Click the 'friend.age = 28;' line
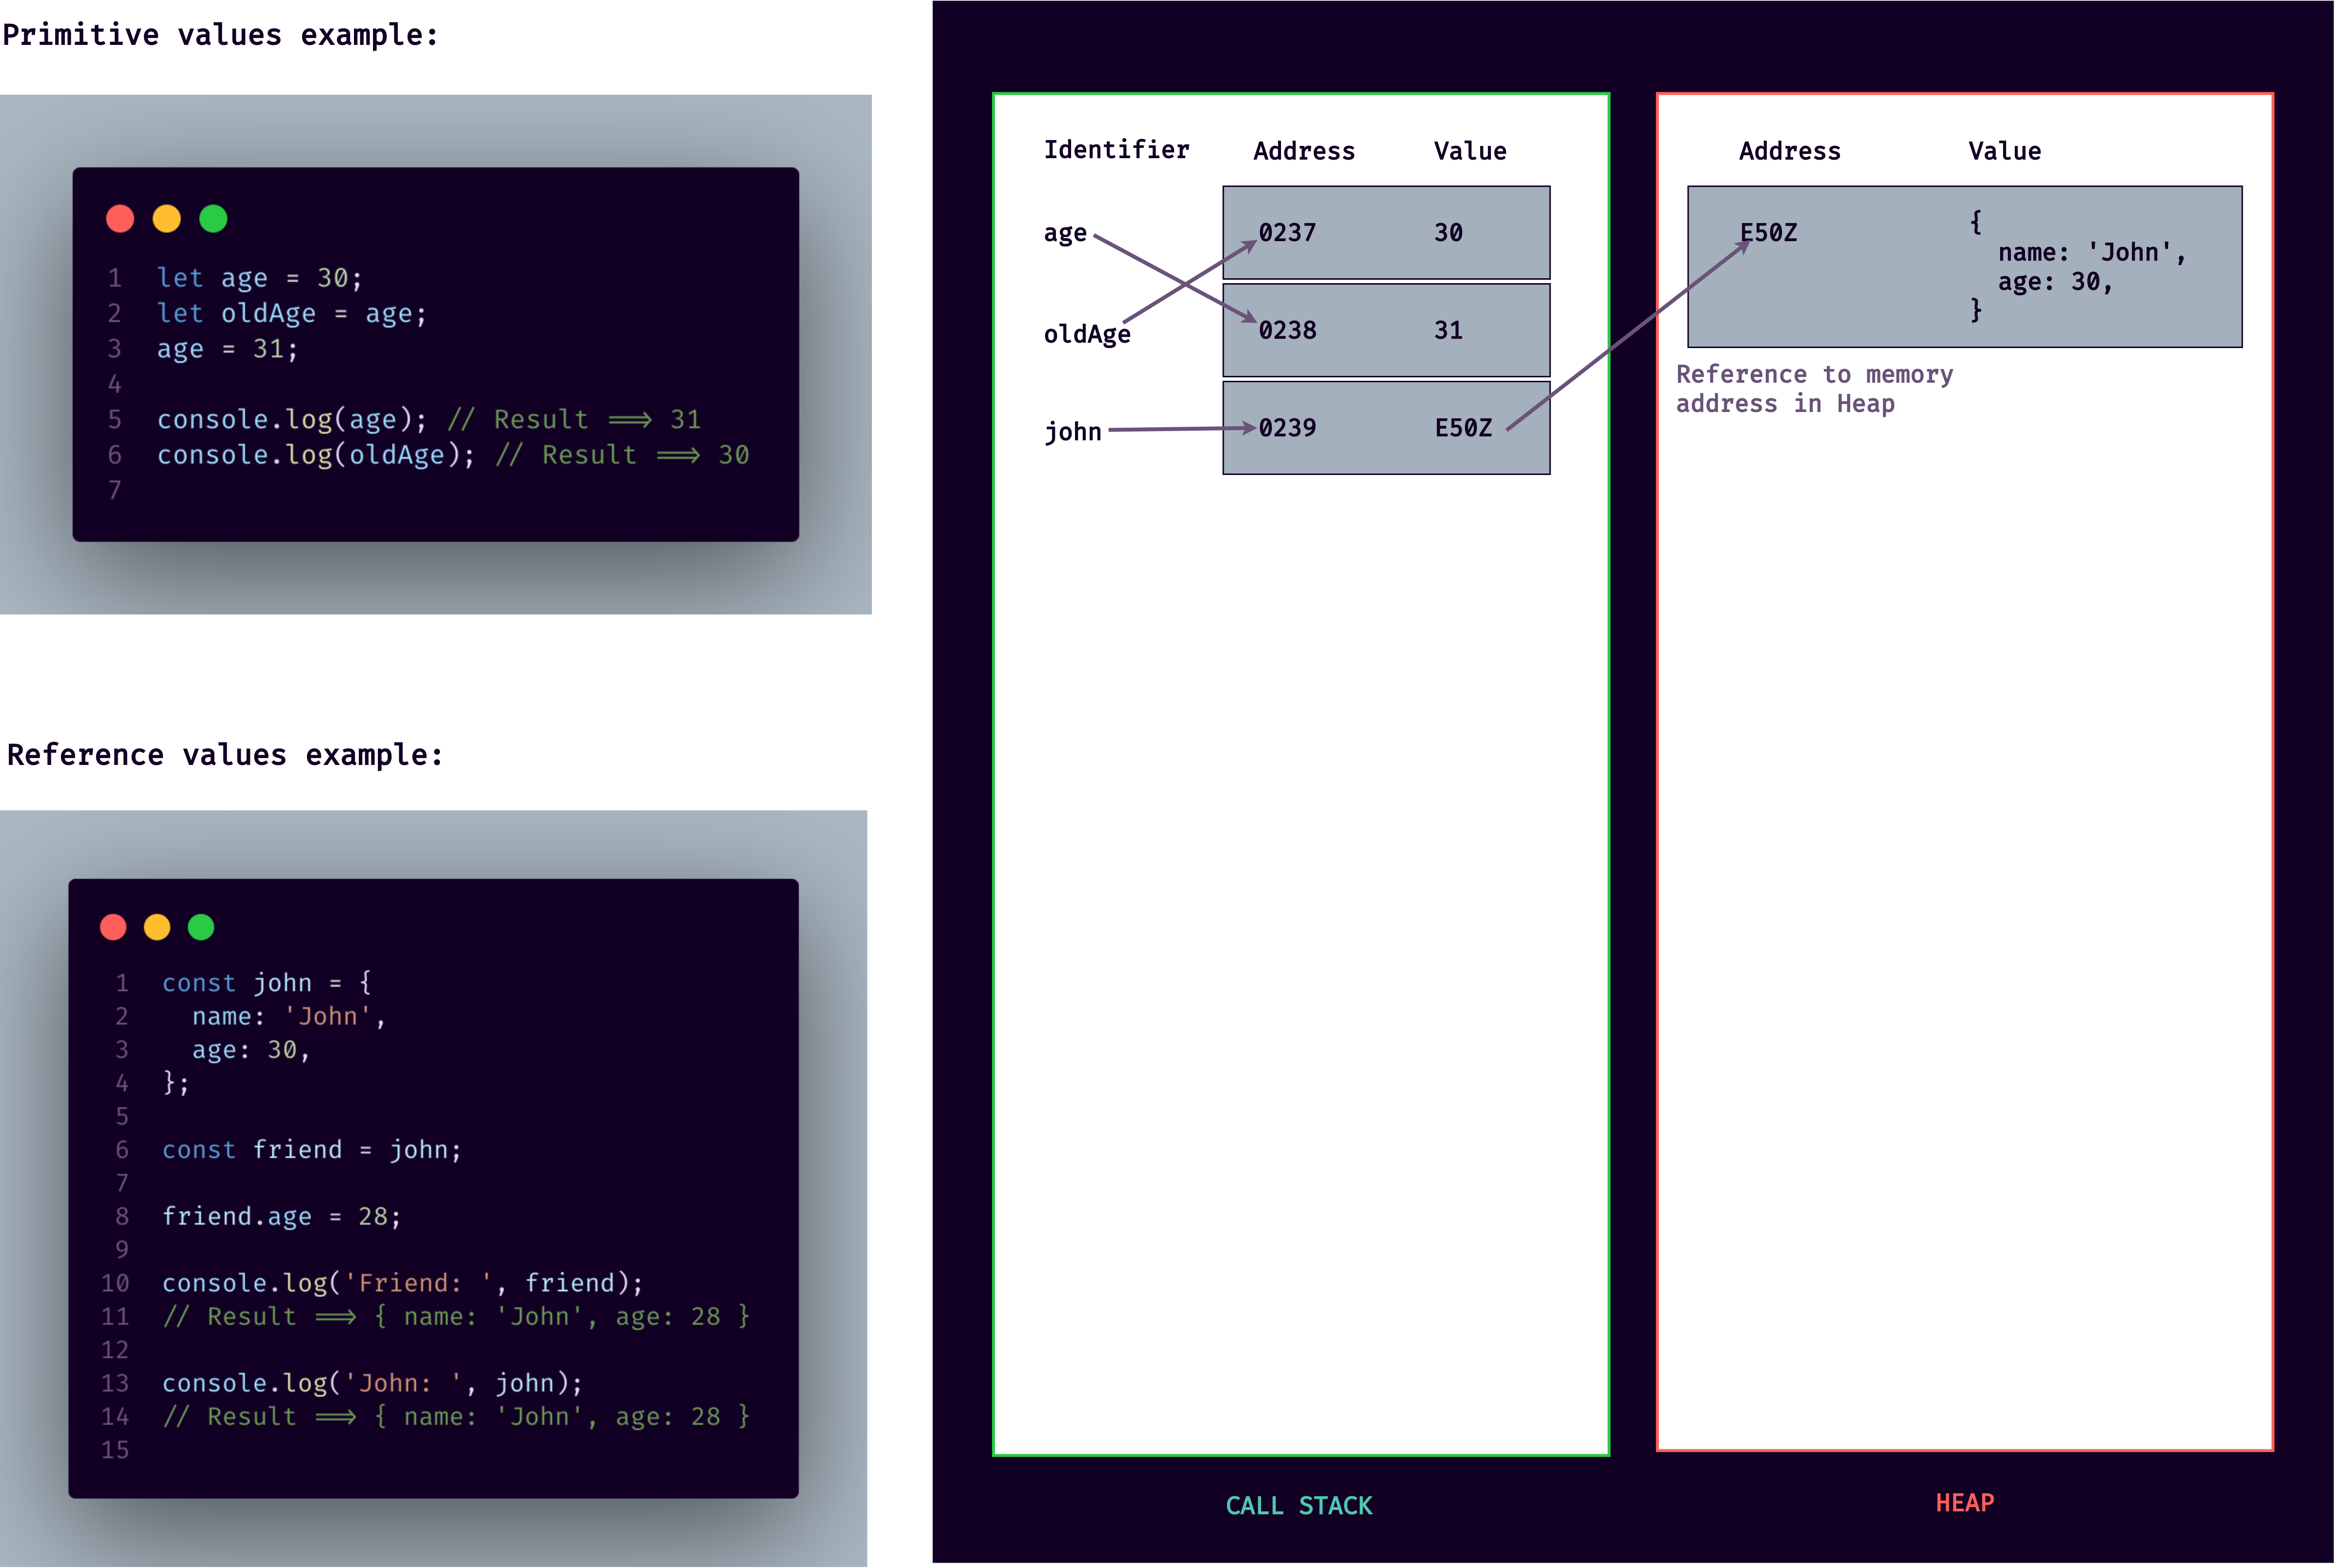The width and height of the screenshot is (2335, 1568). [281, 1217]
